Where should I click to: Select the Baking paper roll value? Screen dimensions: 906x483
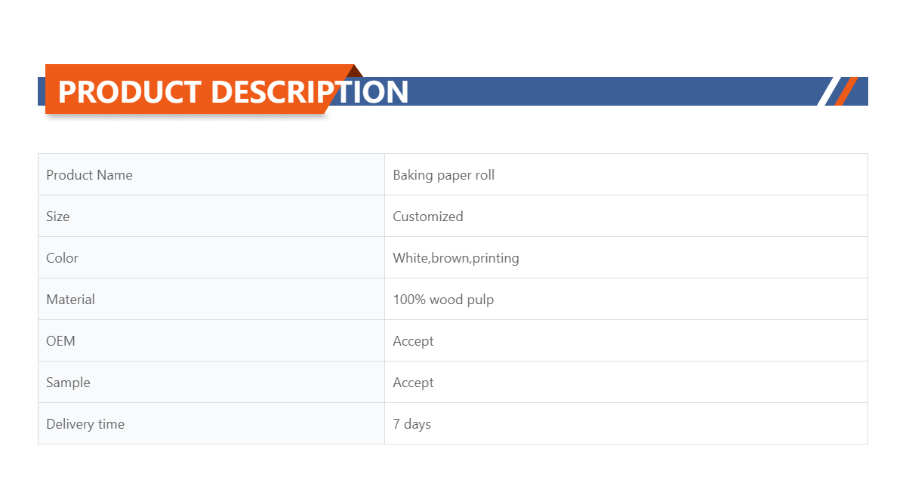[443, 175]
